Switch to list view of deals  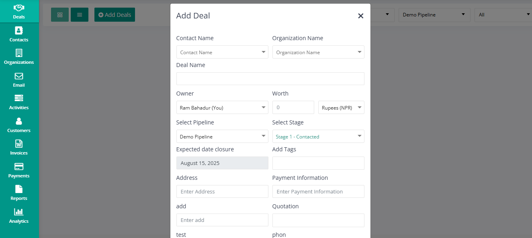click(79, 14)
